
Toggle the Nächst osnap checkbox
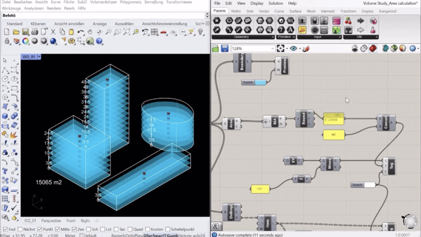click(x=20, y=229)
